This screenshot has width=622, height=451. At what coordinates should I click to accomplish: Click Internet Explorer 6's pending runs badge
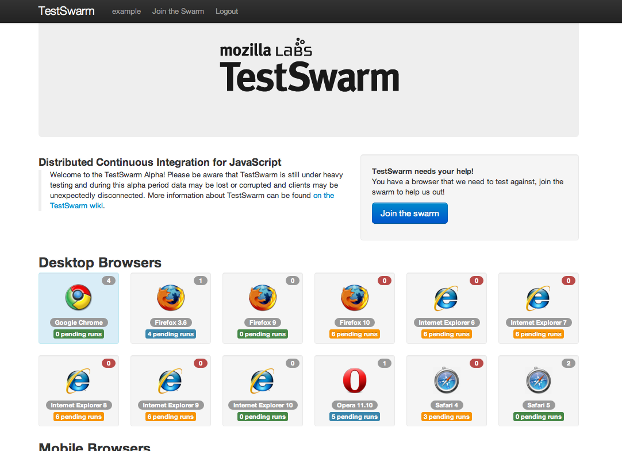tap(447, 334)
